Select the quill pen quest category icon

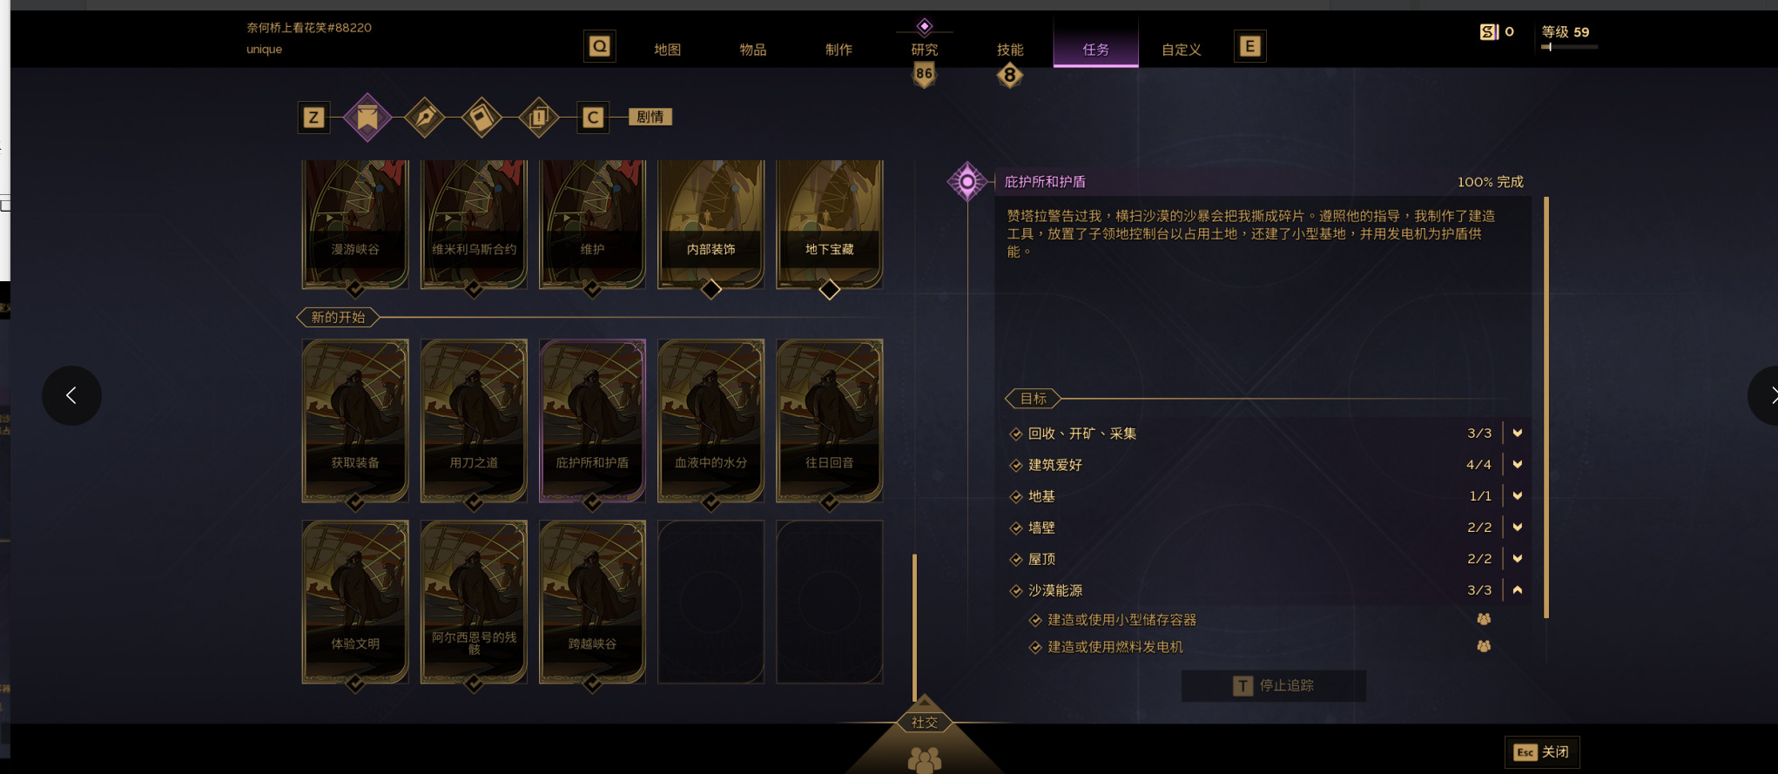(425, 117)
